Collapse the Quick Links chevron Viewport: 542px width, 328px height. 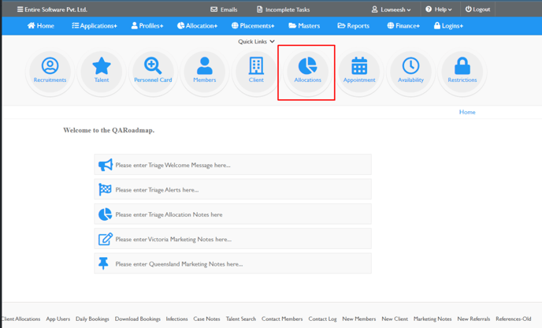273,41
